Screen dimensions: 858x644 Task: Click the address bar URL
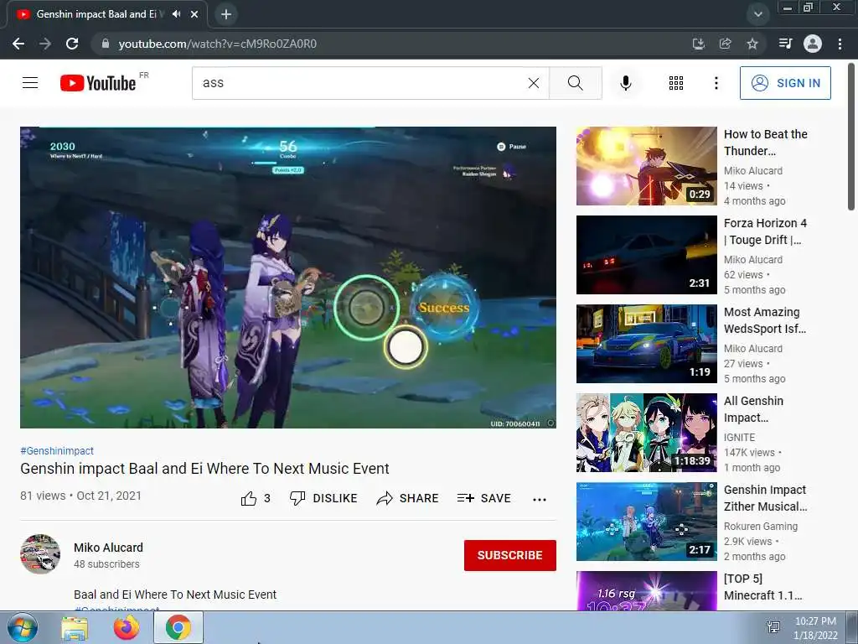click(x=217, y=44)
